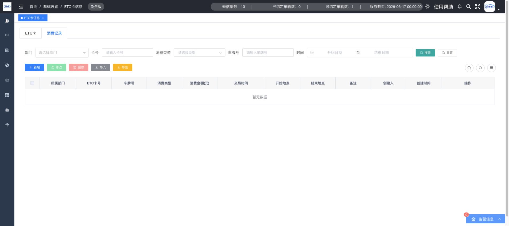Select the 消费记录 tab

tap(54, 33)
